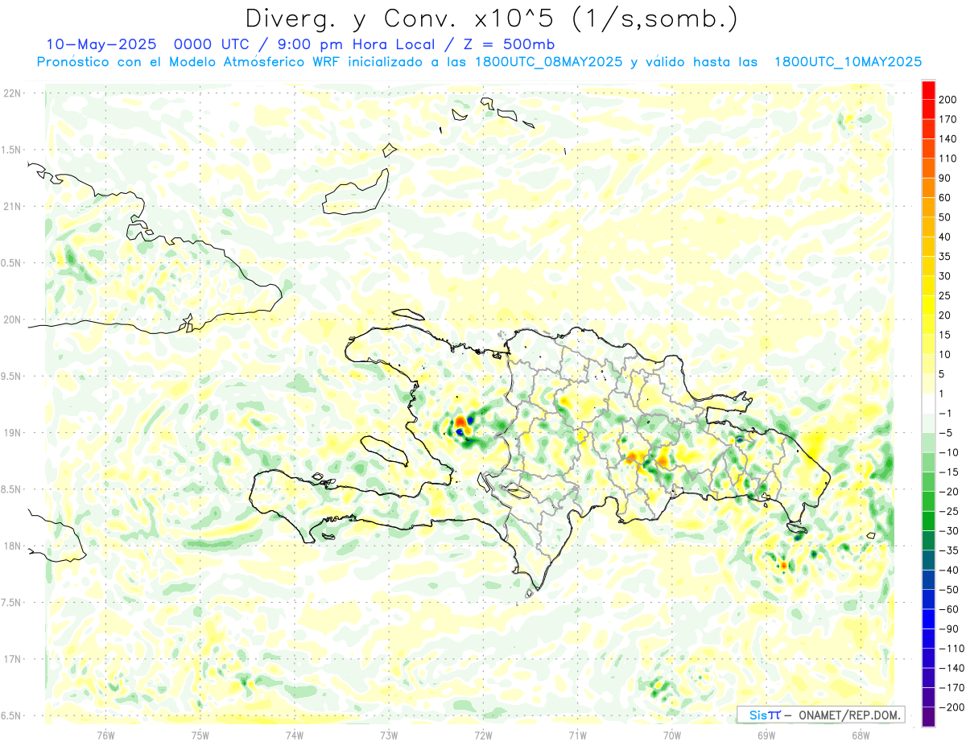This screenshot has height=746, width=966.
Task: Click the longitude label '69W'
Action: [x=766, y=735]
